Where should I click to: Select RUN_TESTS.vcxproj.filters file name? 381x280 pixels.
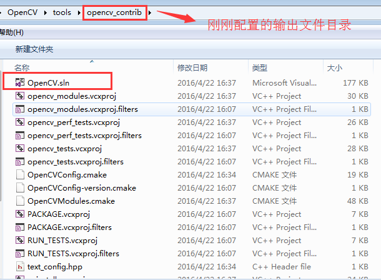[x=73, y=254]
